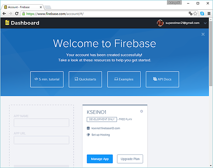Maximize the browser window

coord(198,3)
